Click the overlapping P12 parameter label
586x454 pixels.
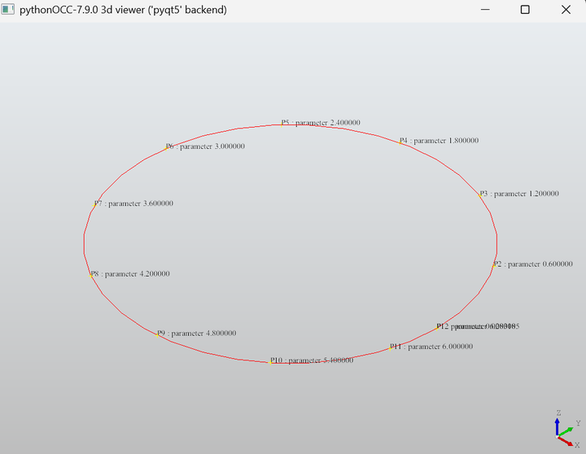[x=478, y=326]
